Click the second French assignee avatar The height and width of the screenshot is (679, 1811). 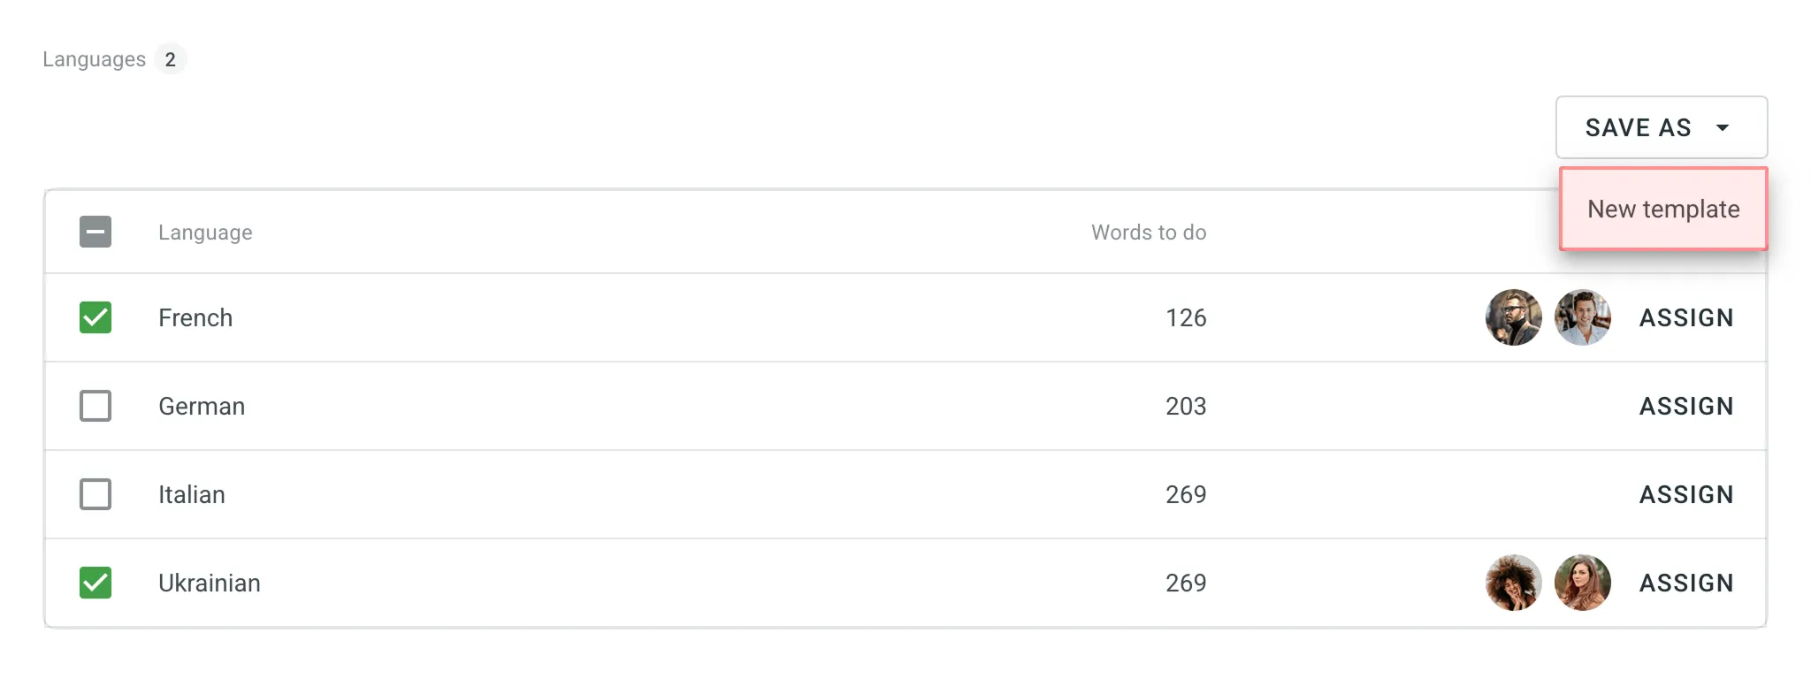[x=1582, y=317]
